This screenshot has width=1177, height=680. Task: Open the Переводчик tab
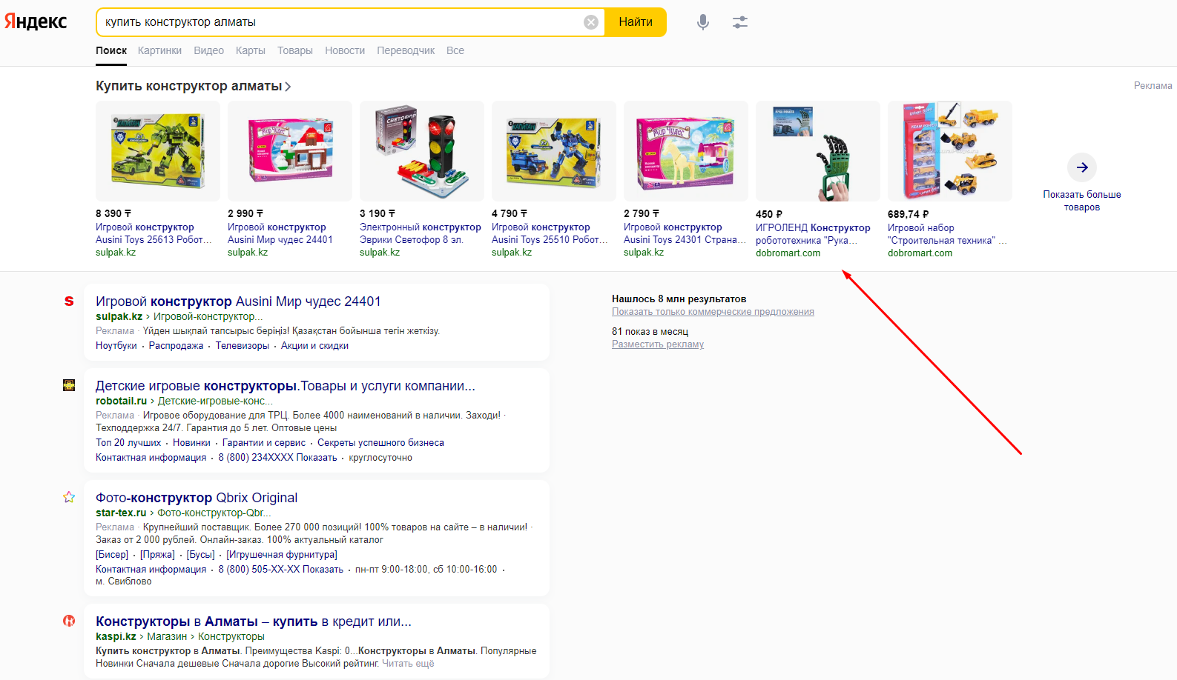tap(406, 50)
